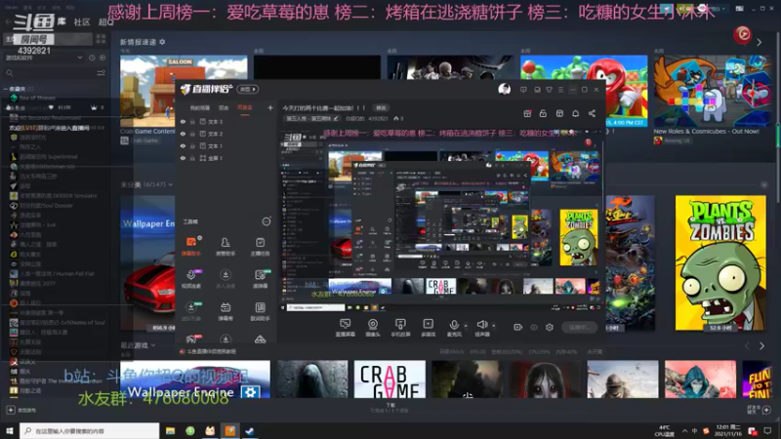Image resolution: width=781 pixels, height=439 pixels.
Task: Click the 类型 mode switch next to the companion logo
Action: 248,89
